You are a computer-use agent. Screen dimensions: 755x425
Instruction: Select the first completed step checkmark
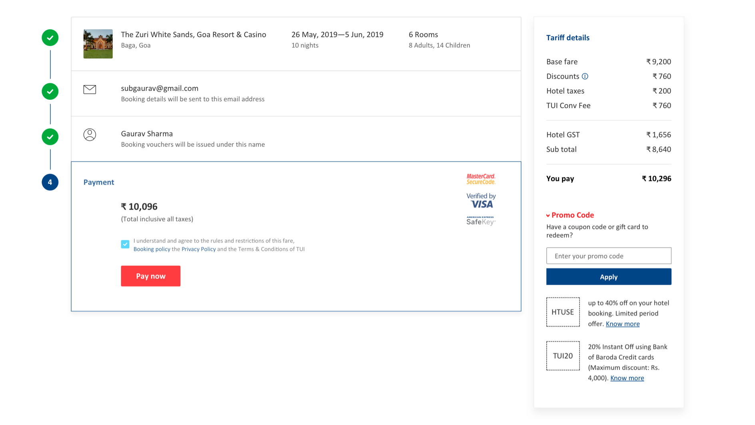pyautogui.click(x=50, y=38)
